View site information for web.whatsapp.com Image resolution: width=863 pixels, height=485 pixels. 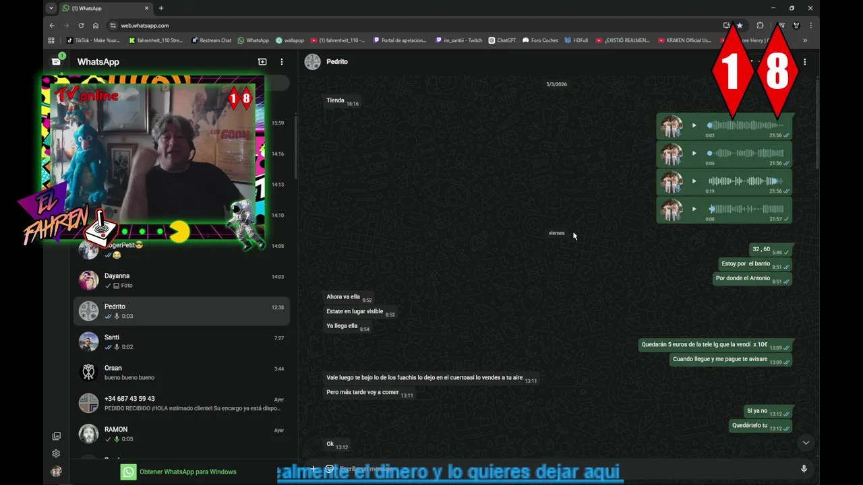click(113, 26)
